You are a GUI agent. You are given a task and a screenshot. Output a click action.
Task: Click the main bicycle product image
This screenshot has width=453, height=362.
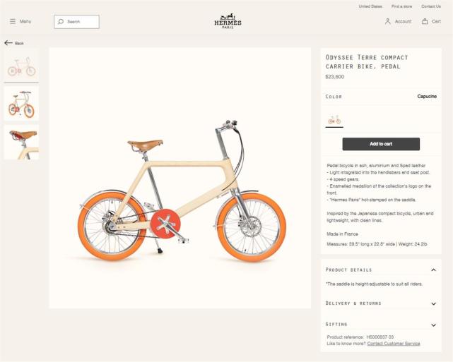tap(180, 178)
